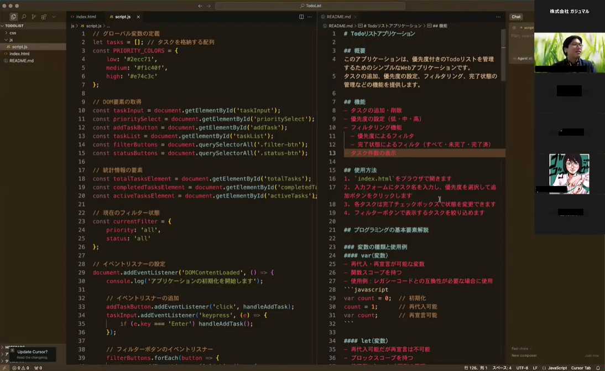This screenshot has height=371, width=605.
Task: Open README.md in the file explorer
Action: point(33,61)
